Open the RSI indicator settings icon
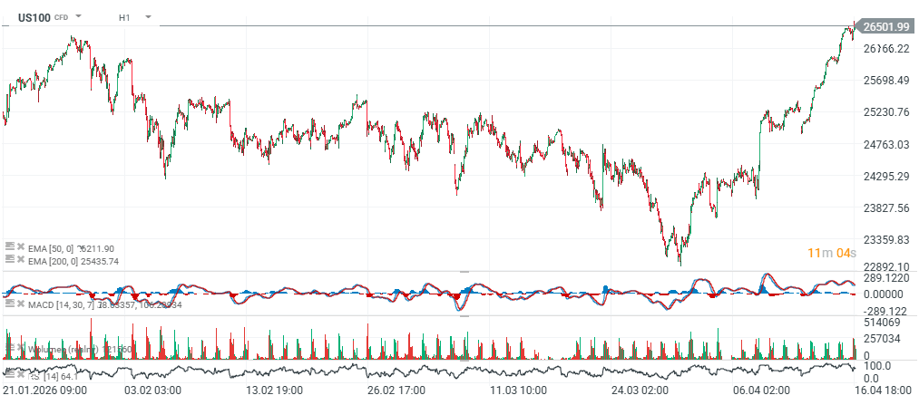 (9, 374)
